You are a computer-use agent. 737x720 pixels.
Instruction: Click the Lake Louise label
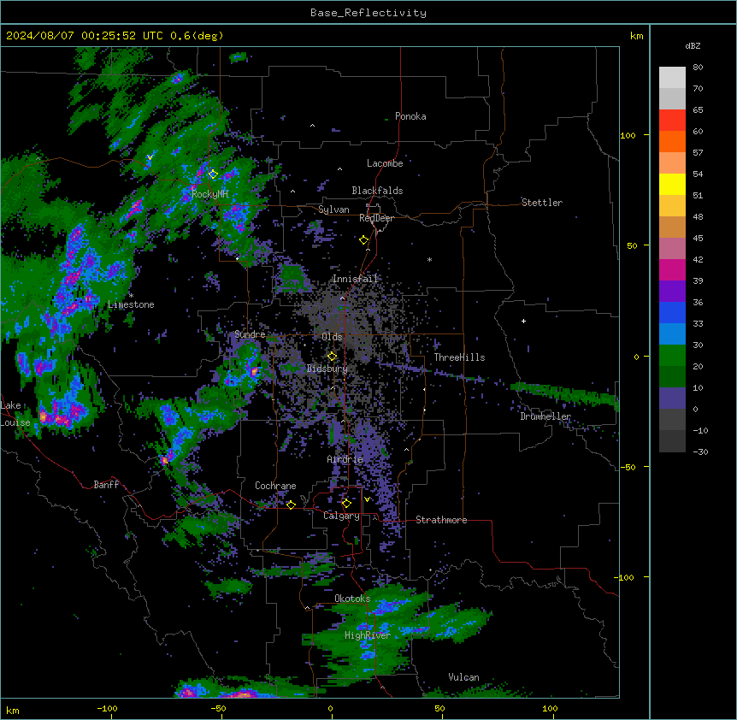(15, 414)
